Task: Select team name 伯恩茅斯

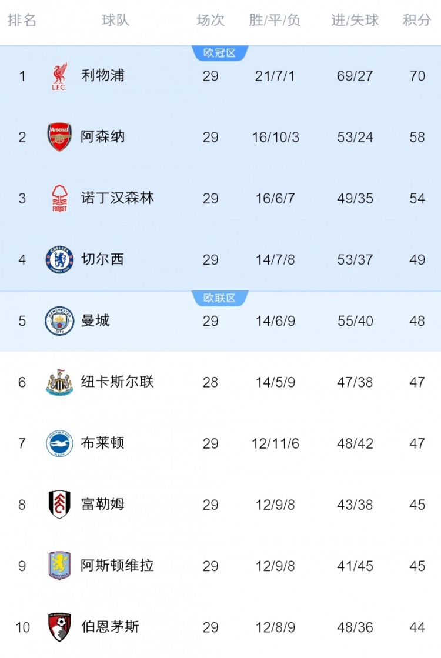Action: click(x=111, y=627)
